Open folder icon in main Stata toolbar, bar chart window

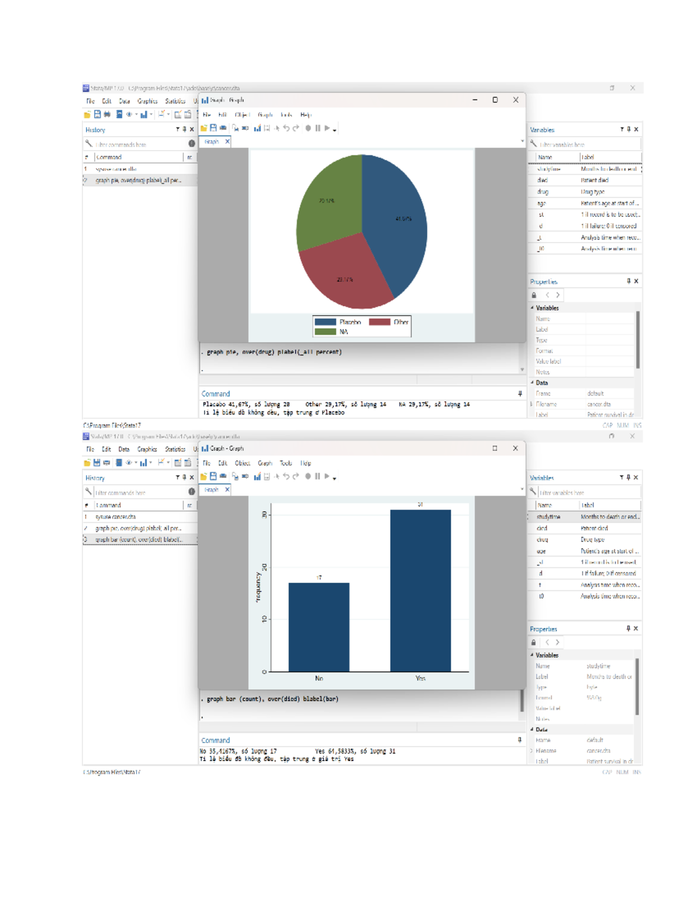[x=87, y=463]
